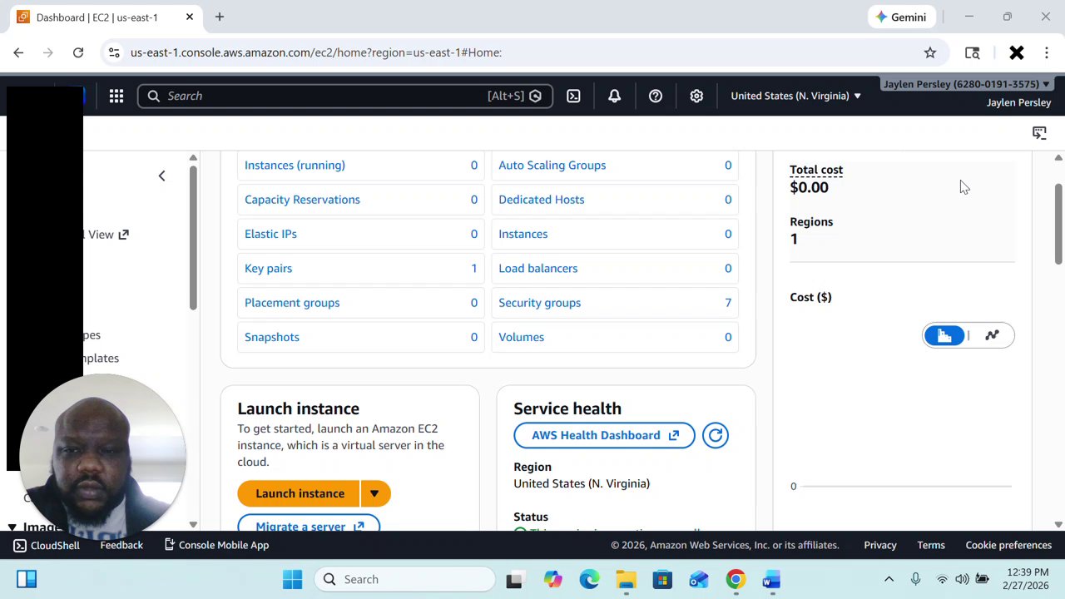Image resolution: width=1065 pixels, height=599 pixels.
Task: Open Cookie preferences in footer
Action: point(1008,545)
